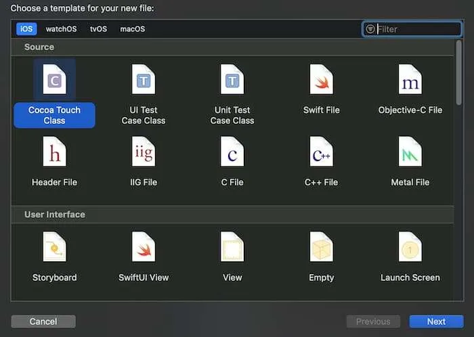Click the Launch Screen label text
This screenshot has width=474, height=337.
(x=410, y=277)
